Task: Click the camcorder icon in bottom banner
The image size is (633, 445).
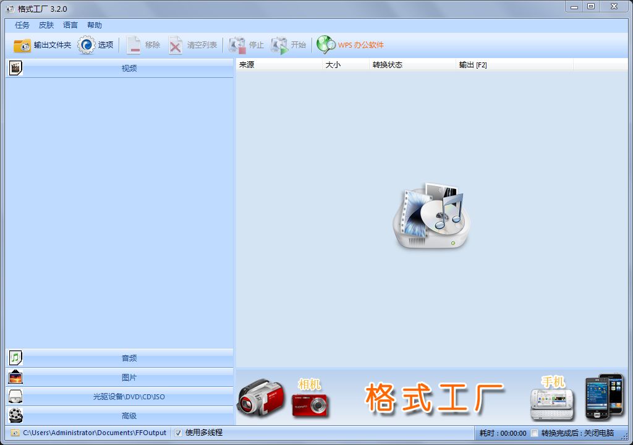Action: [260, 397]
